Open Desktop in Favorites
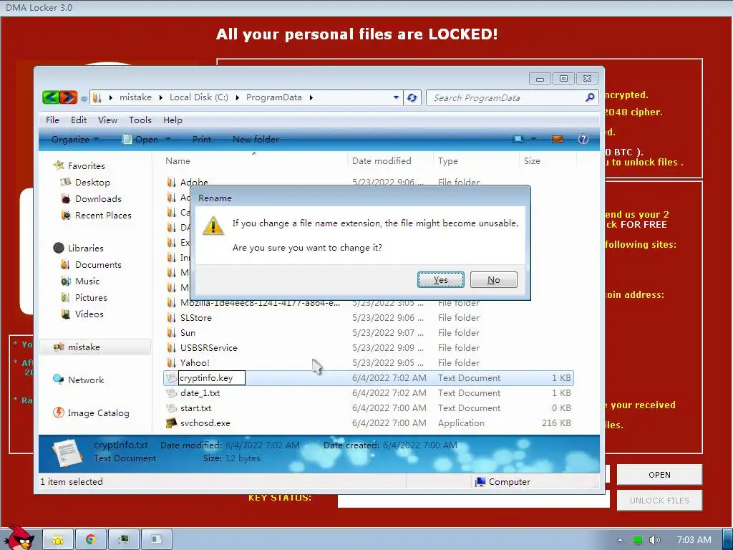Screen dimensions: 733x550 point(92,183)
